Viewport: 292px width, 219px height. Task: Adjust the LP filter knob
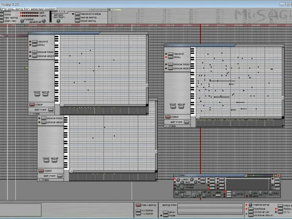click(x=204, y=196)
